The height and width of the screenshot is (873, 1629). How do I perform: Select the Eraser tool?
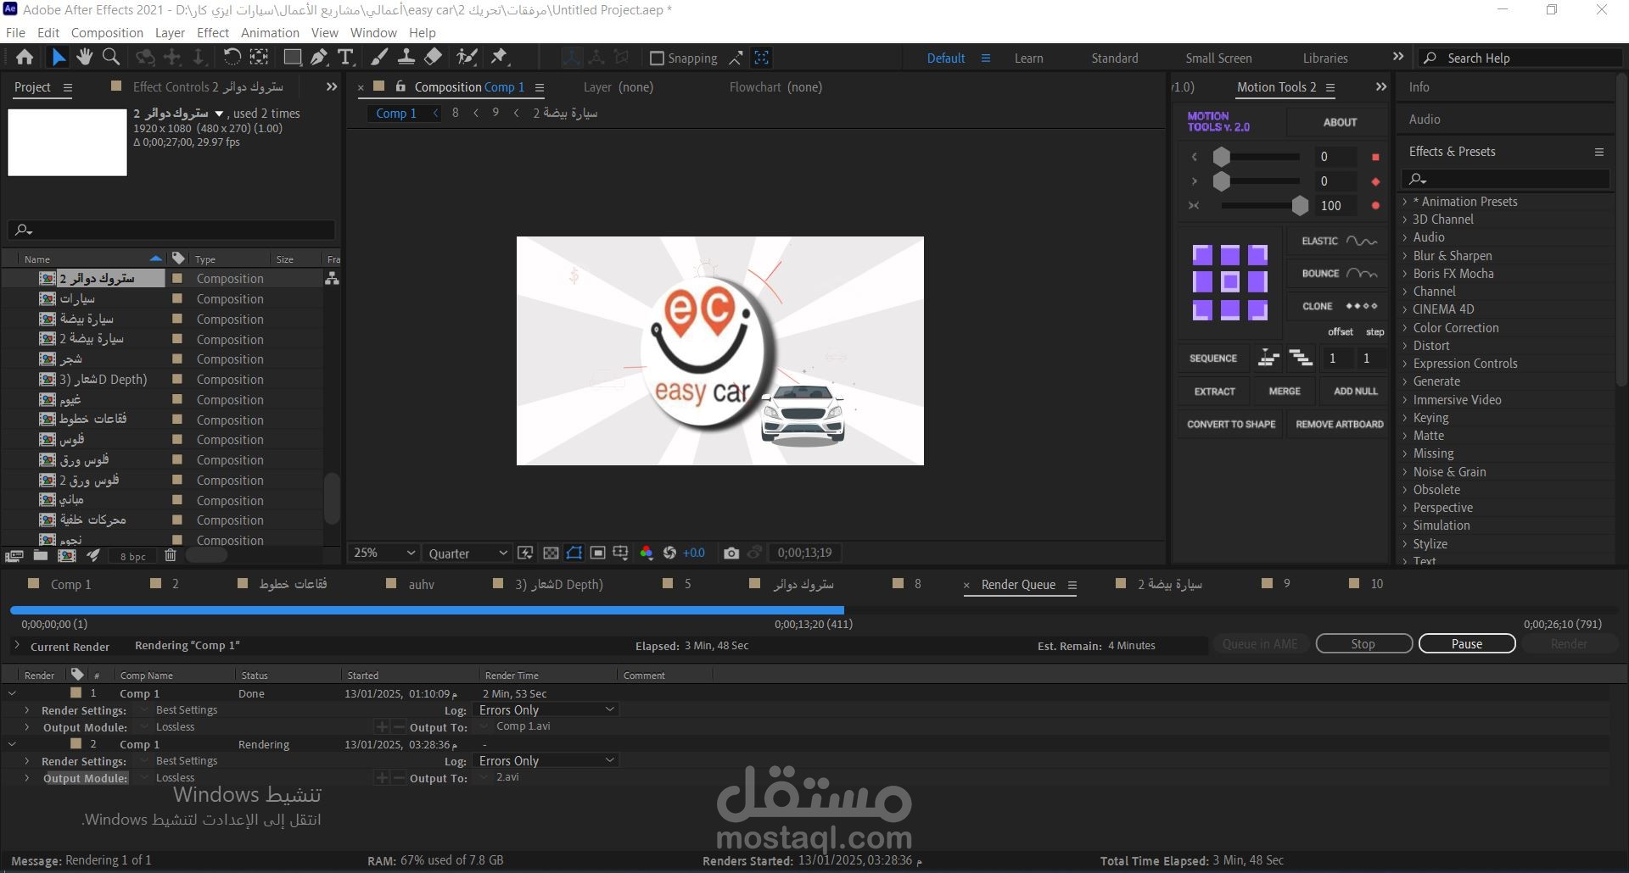pos(433,58)
